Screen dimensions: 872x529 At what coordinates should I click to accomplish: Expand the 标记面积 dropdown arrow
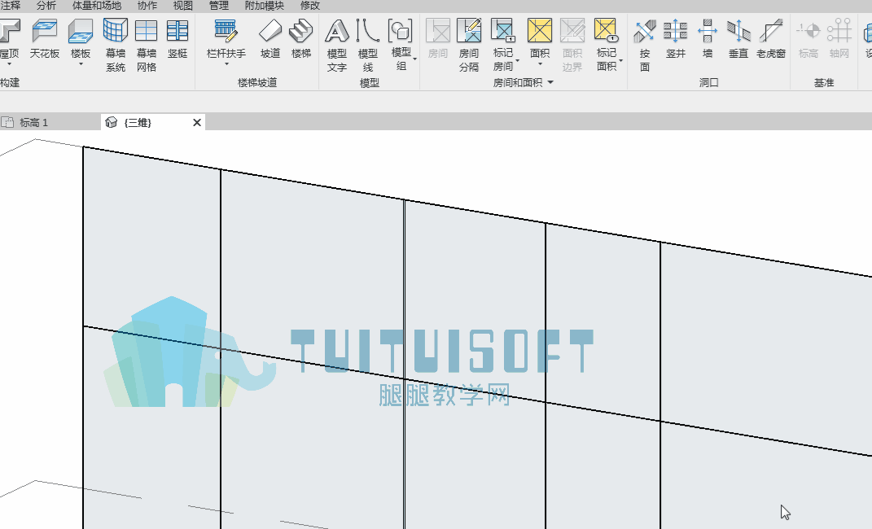coord(620,60)
